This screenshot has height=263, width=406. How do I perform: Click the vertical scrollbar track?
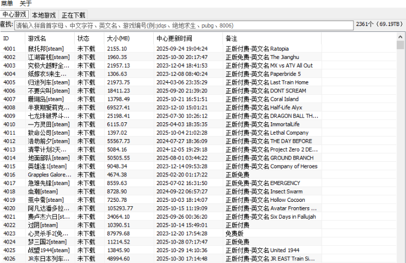coord(401,162)
